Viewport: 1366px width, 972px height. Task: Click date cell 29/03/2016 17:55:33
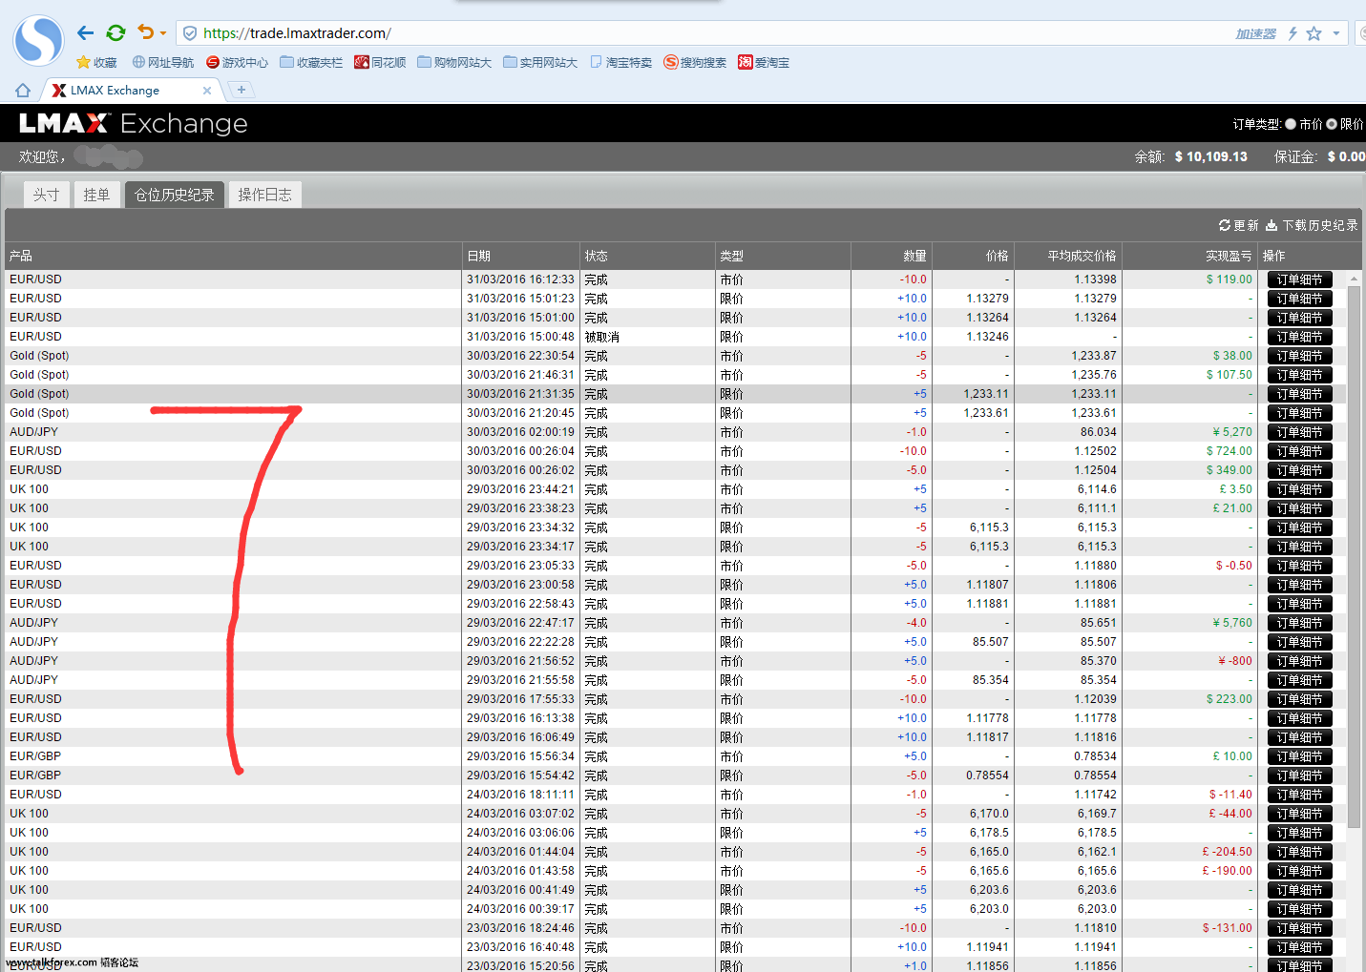click(x=520, y=699)
